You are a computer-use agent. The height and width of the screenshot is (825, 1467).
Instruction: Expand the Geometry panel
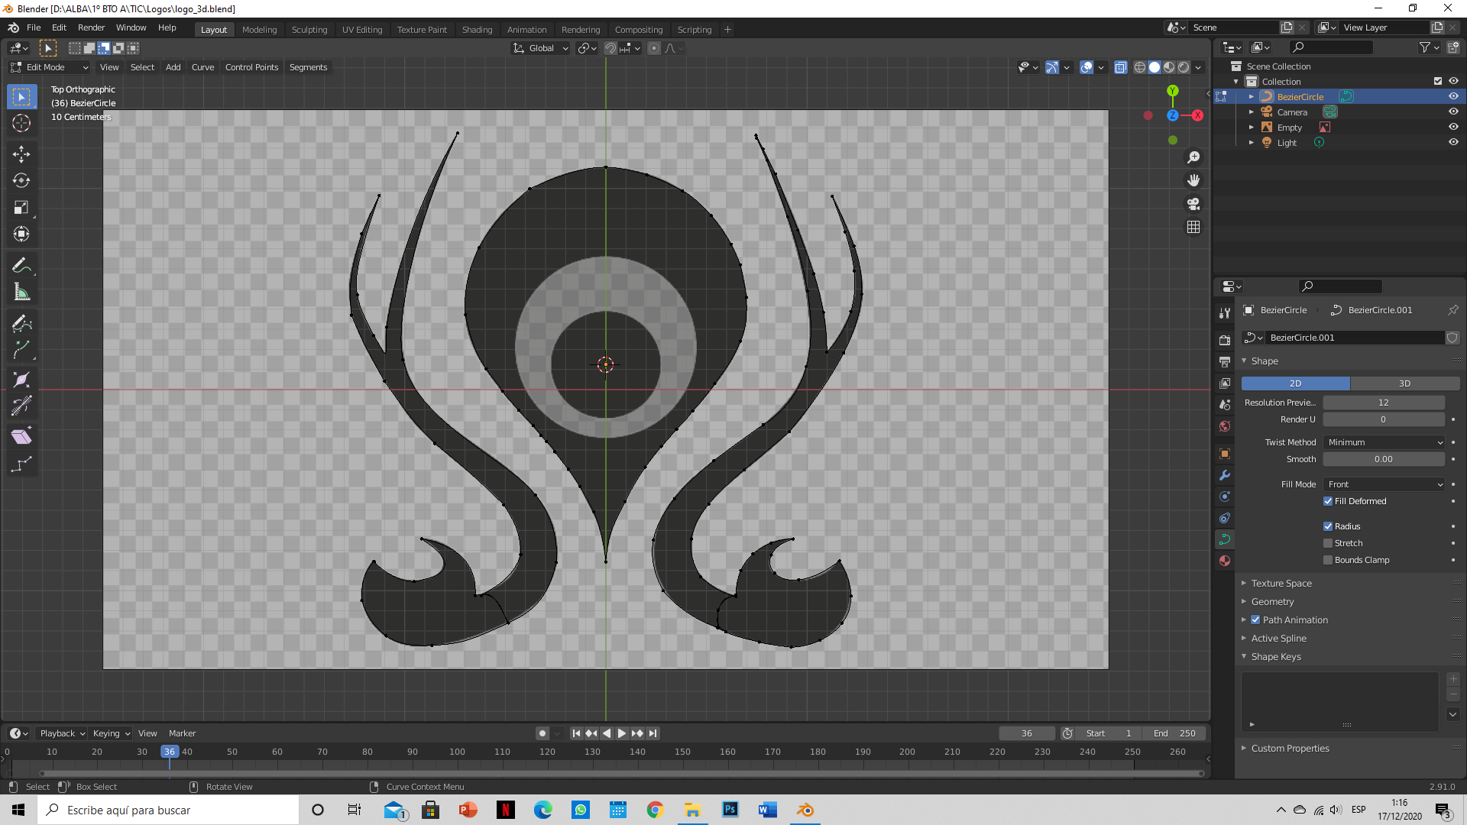(1272, 602)
